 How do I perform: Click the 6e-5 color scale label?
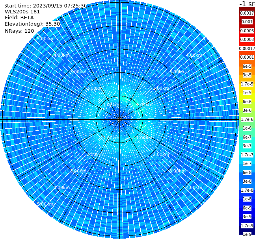[247, 66]
